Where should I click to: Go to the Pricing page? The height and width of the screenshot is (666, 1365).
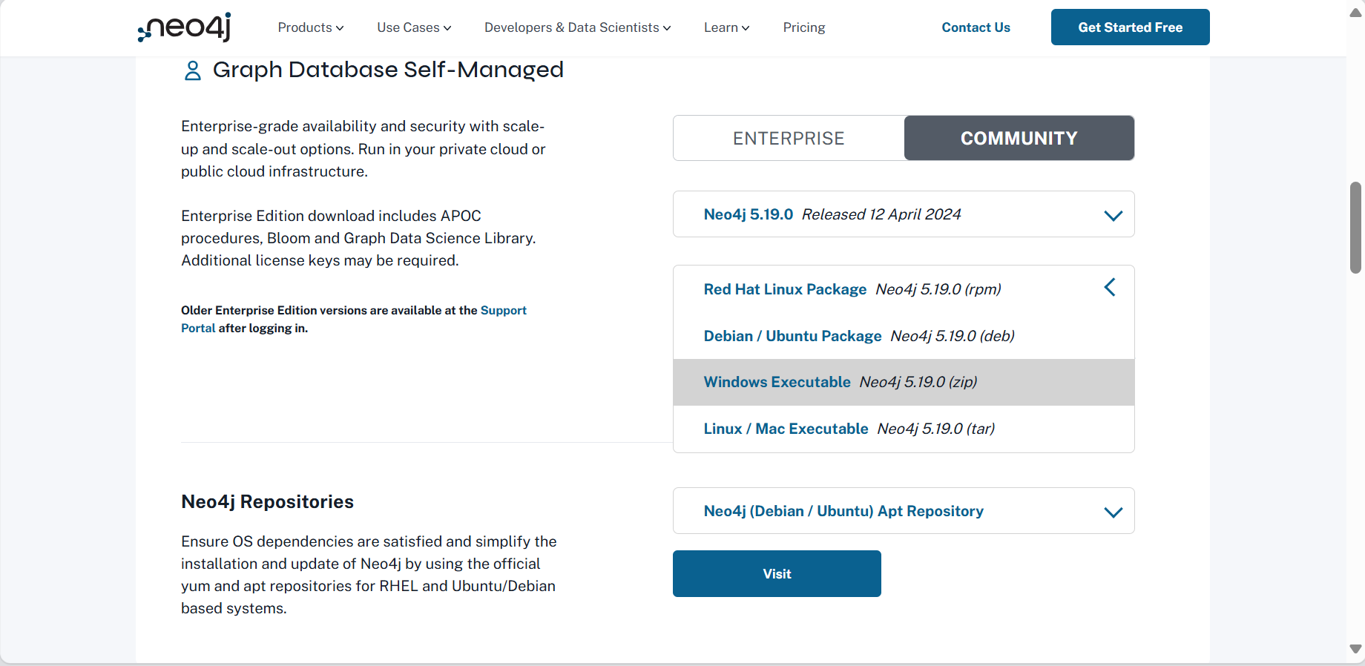tap(804, 27)
